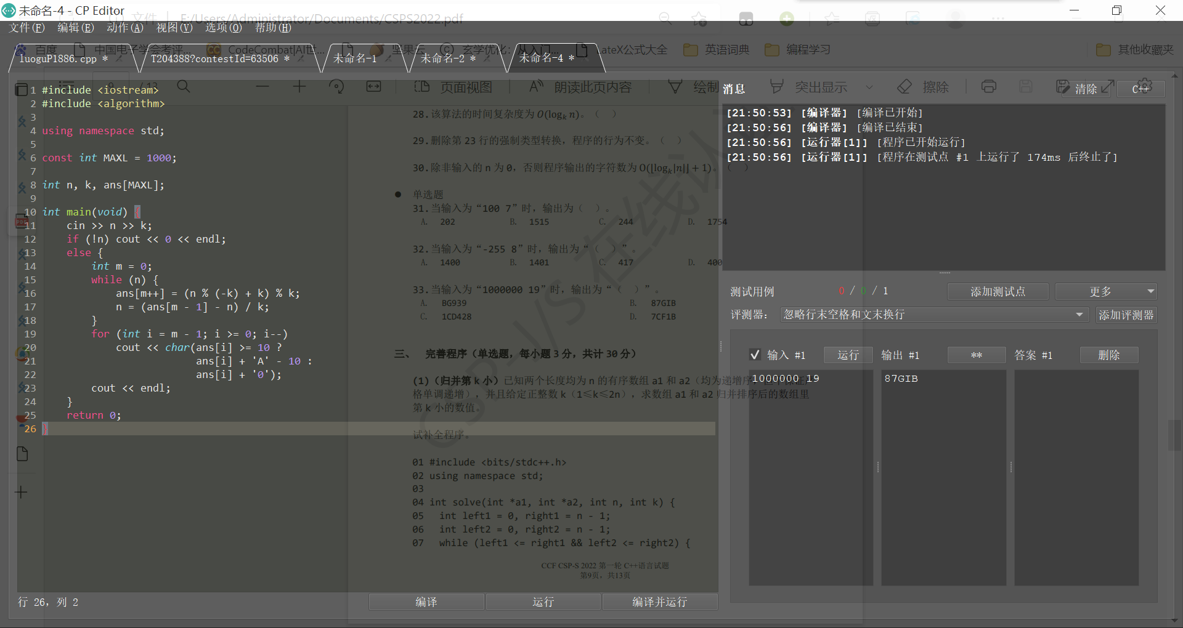Click 添加测试点 to add a test case

[998, 292]
